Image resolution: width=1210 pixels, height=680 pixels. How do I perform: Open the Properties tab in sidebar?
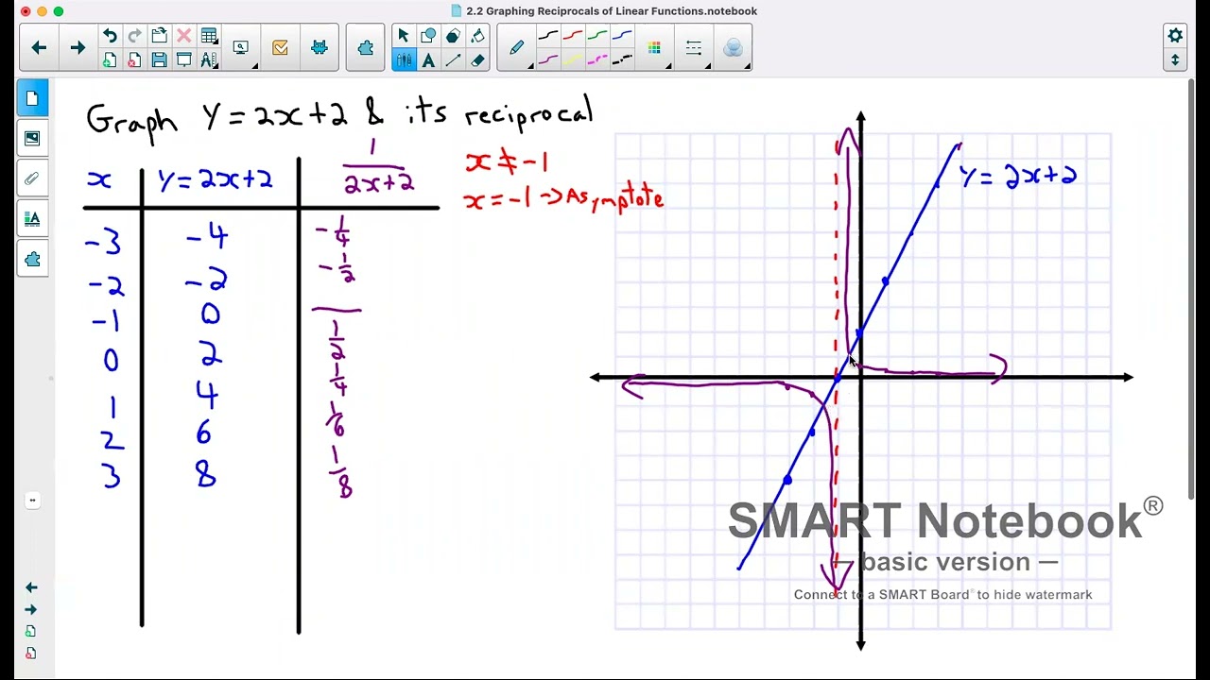pos(32,219)
